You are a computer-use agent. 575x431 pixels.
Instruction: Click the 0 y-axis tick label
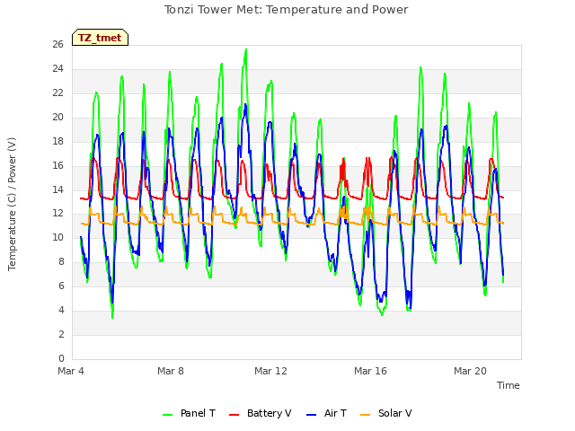click(61, 359)
